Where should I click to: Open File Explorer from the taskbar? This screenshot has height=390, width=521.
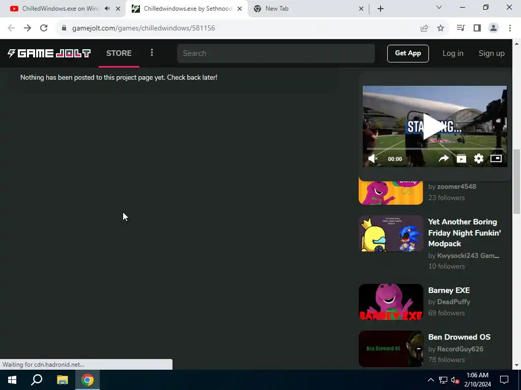click(x=62, y=380)
